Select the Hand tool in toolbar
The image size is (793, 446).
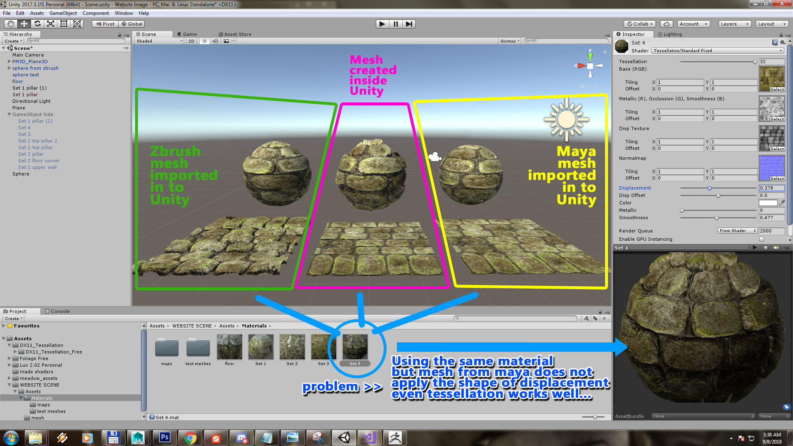point(11,24)
